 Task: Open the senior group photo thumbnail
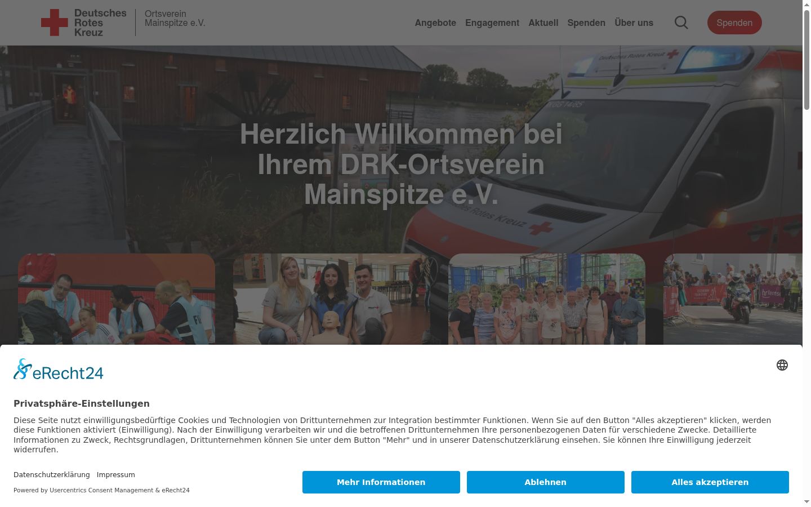point(547,299)
